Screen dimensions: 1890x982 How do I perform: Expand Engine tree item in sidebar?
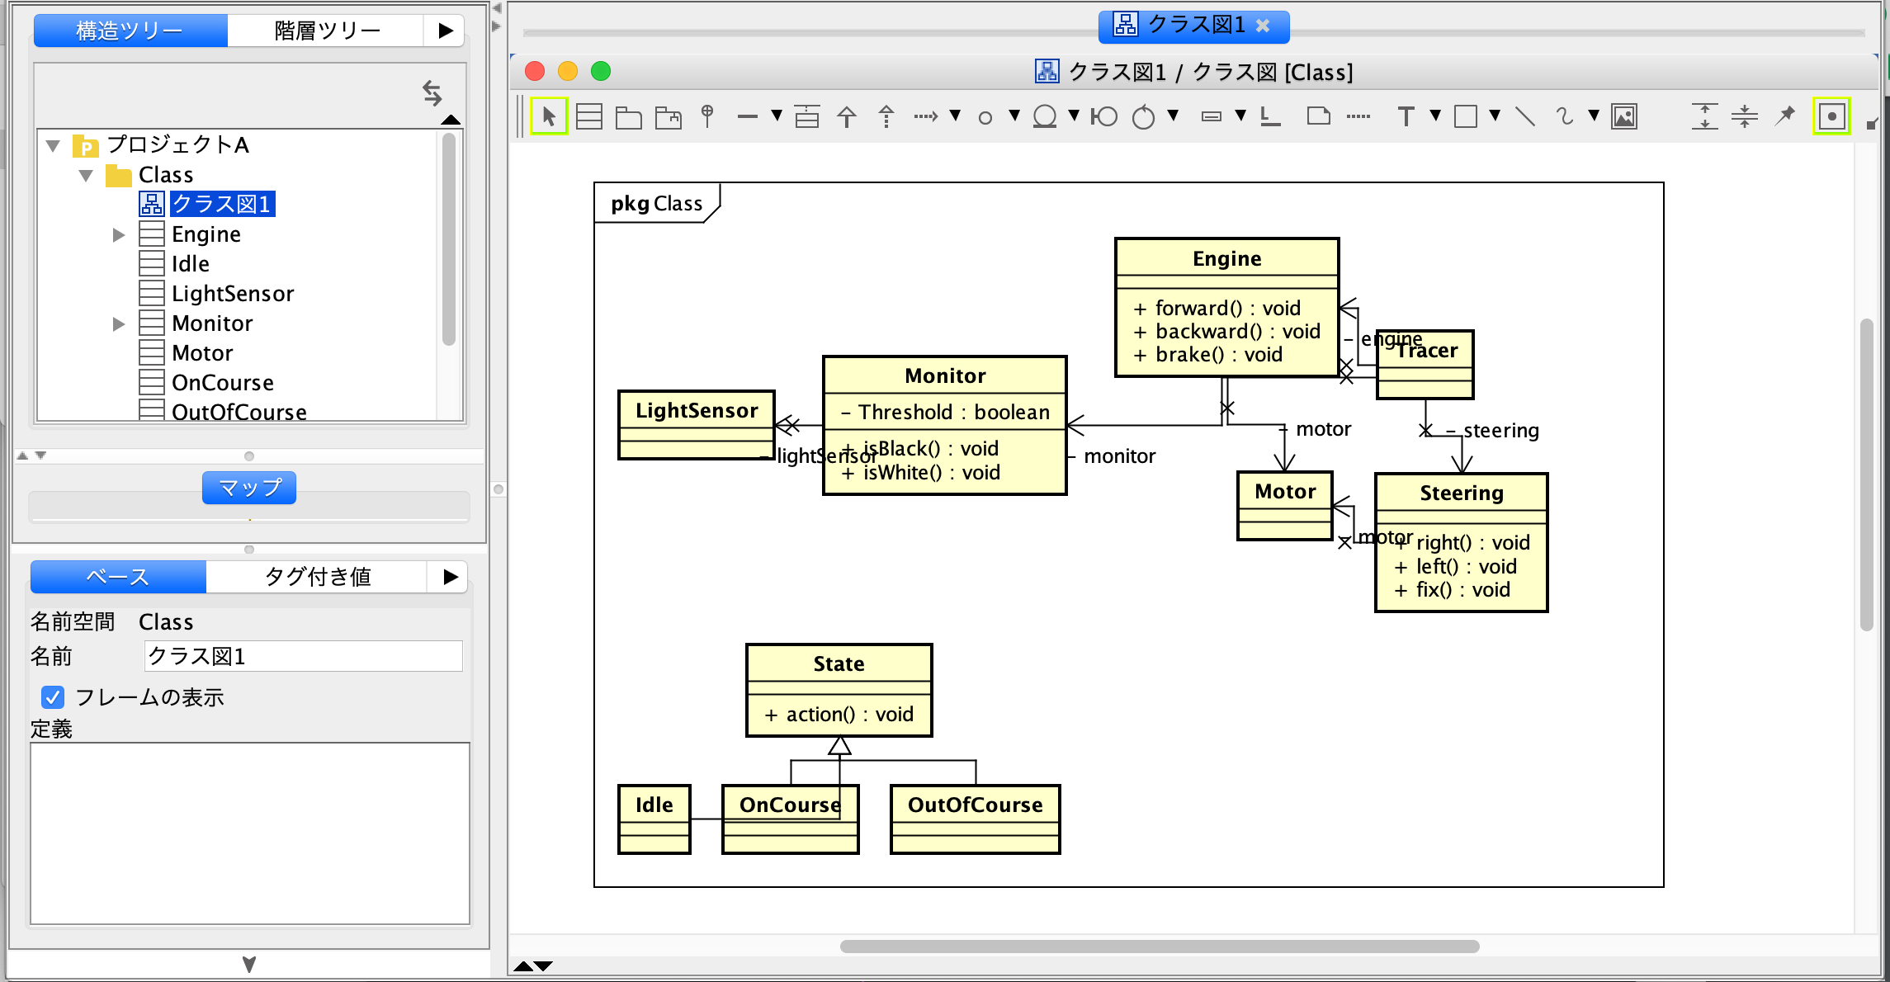click(x=120, y=234)
